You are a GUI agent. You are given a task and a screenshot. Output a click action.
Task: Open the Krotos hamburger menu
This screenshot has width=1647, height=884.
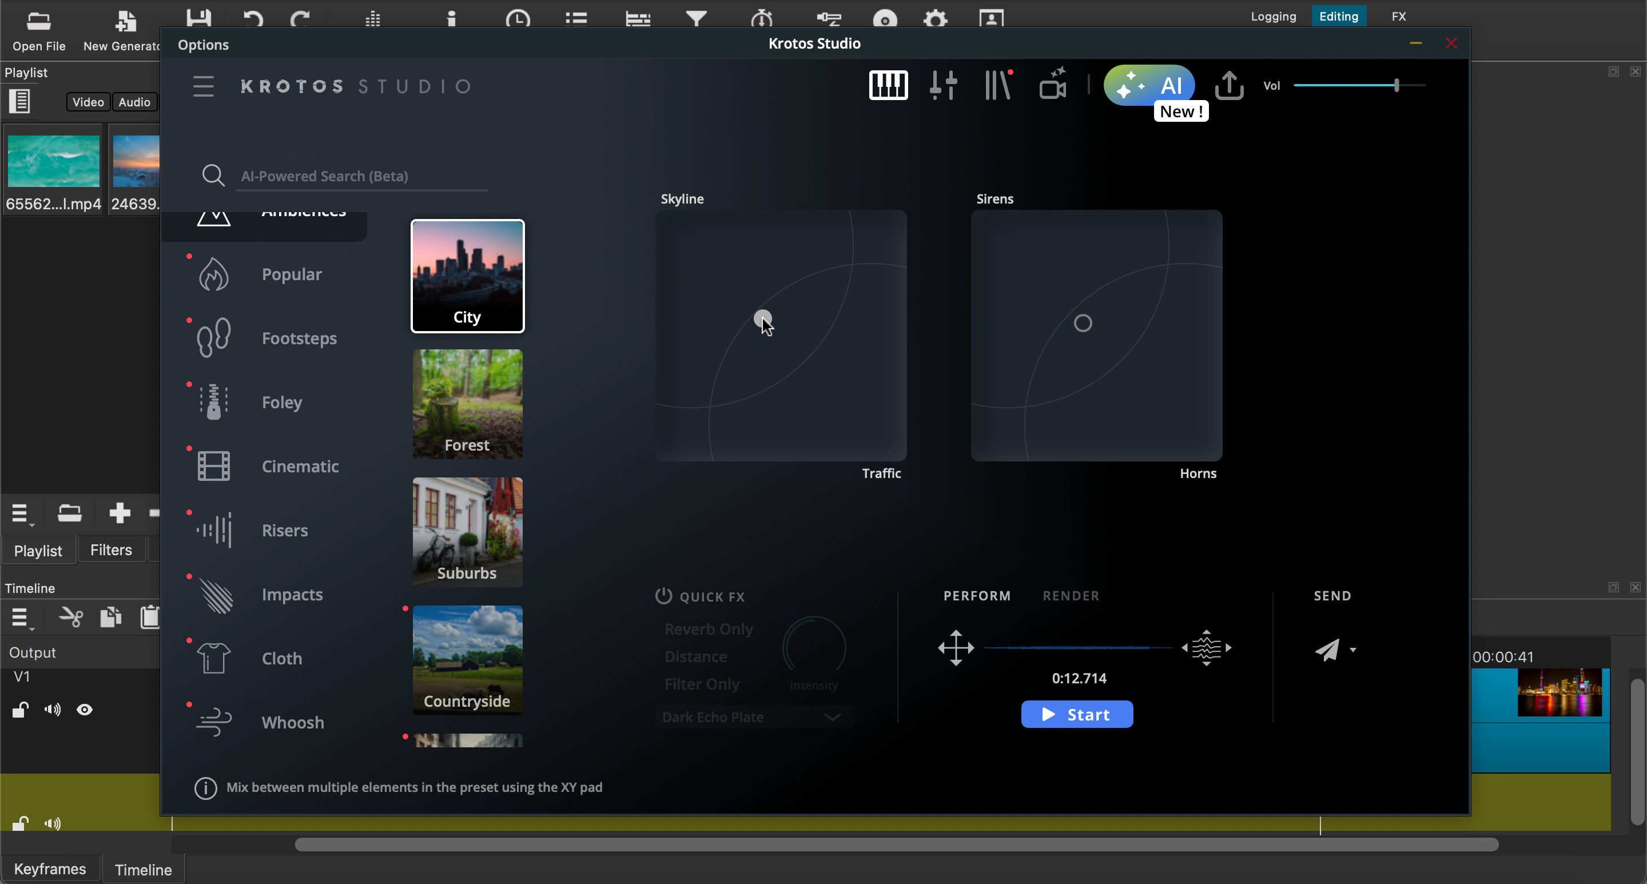click(204, 86)
